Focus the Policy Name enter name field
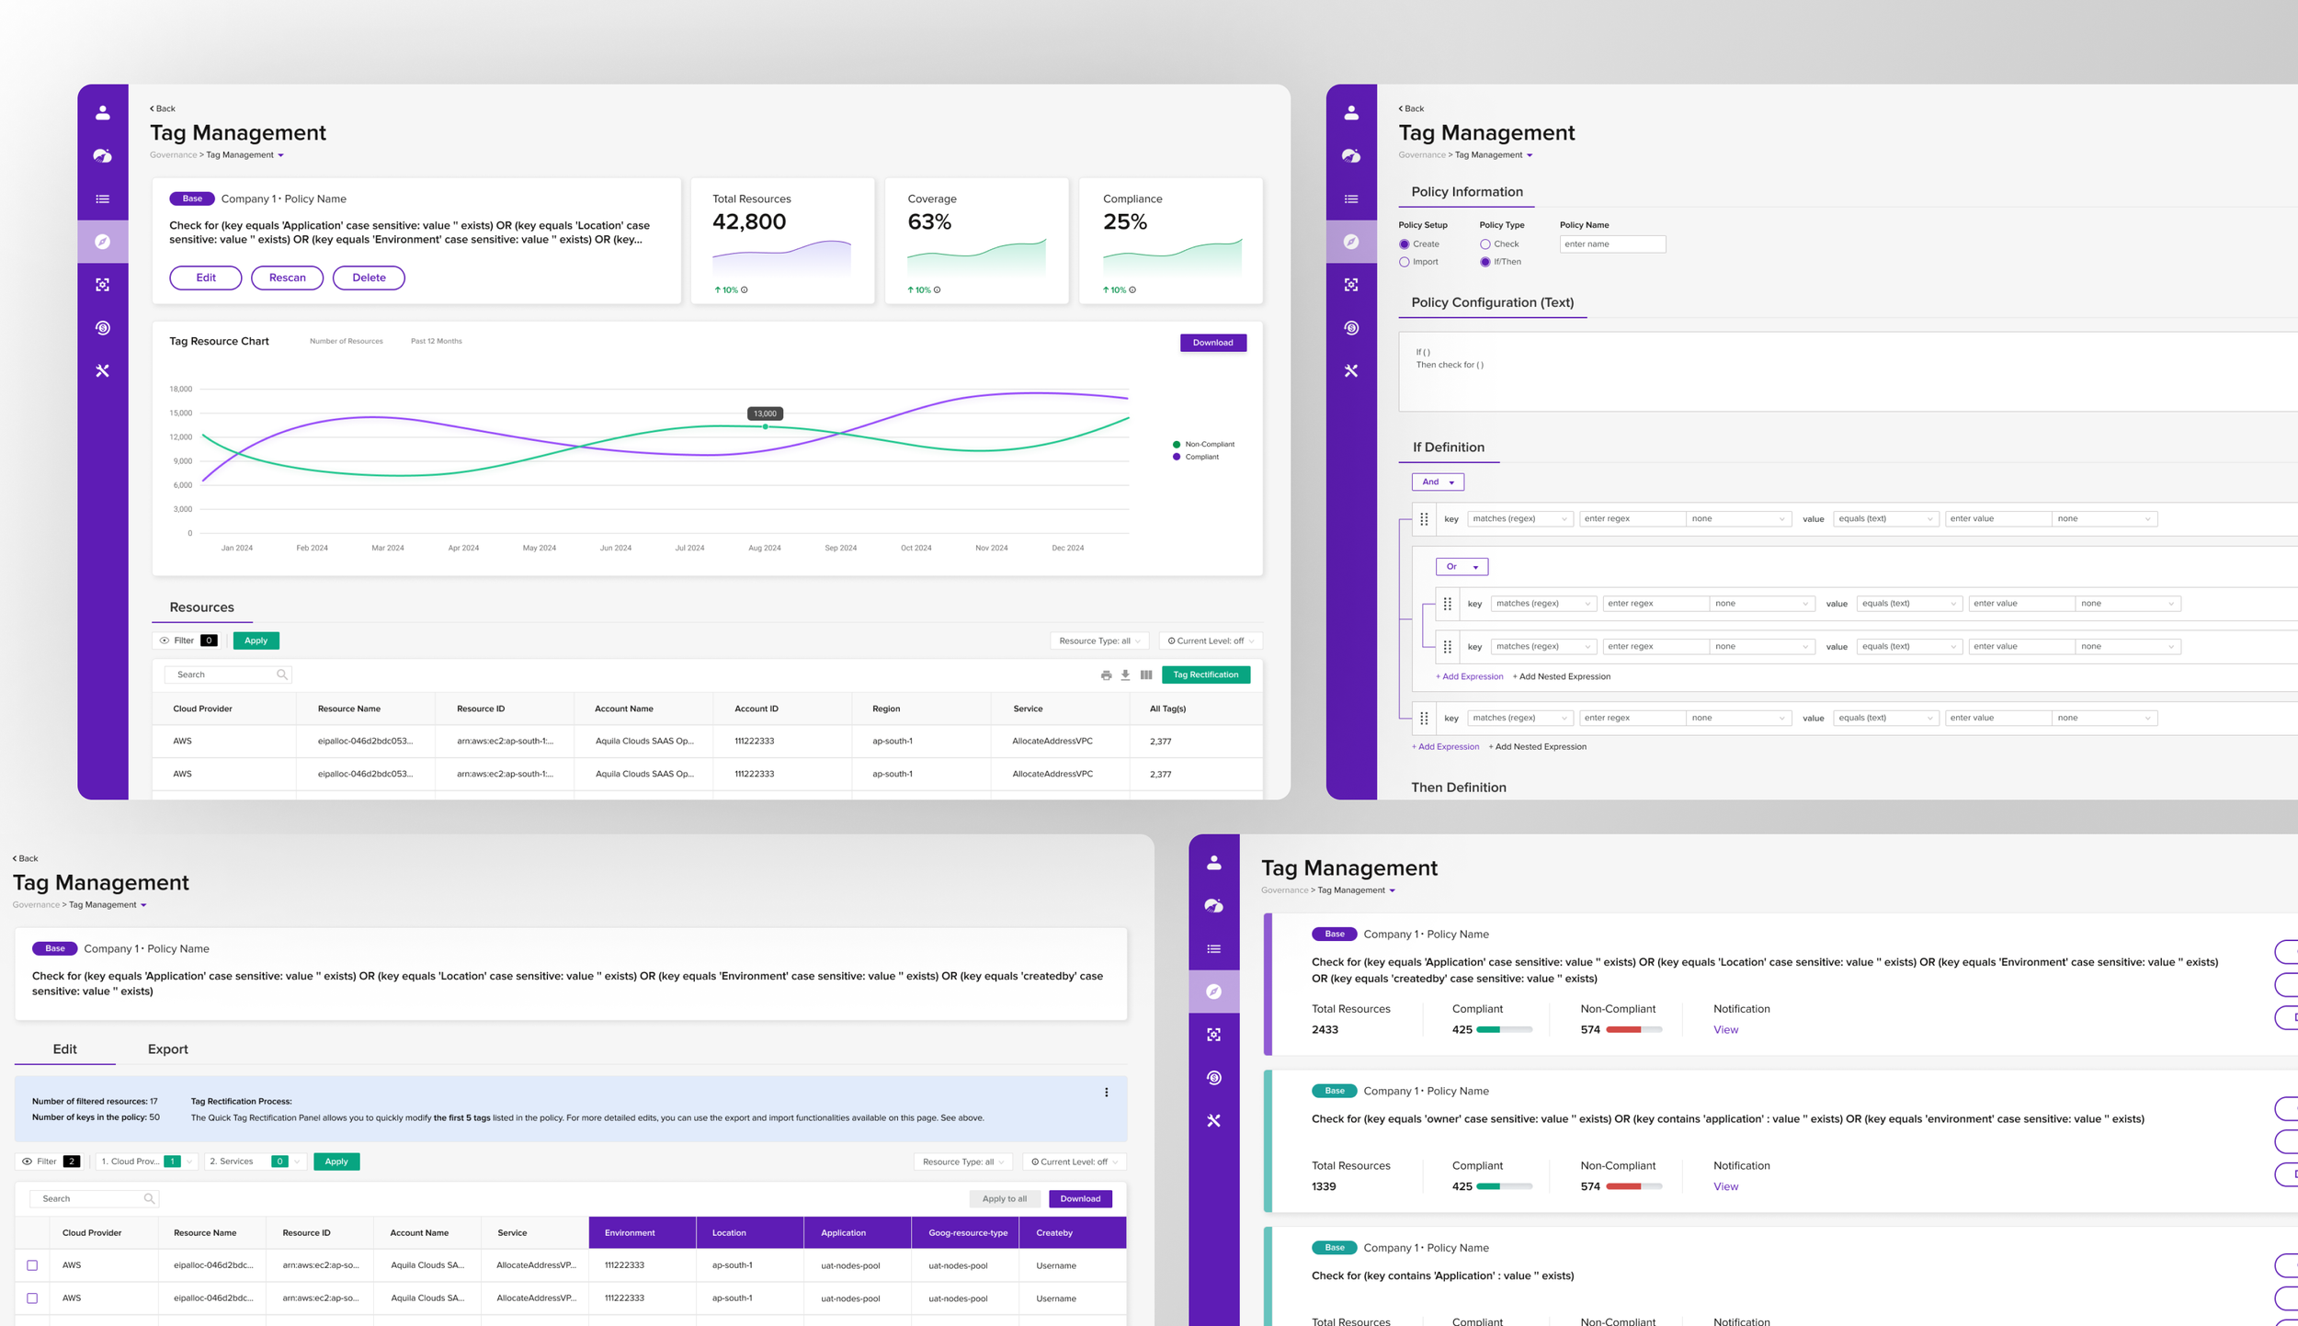 [1612, 244]
